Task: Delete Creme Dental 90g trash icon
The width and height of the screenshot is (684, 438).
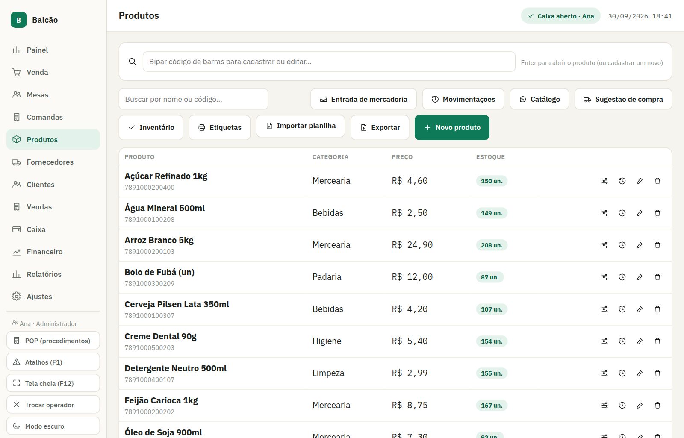Action: pyautogui.click(x=657, y=341)
